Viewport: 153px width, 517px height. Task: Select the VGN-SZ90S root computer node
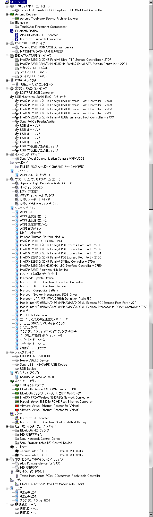[18, 2]
